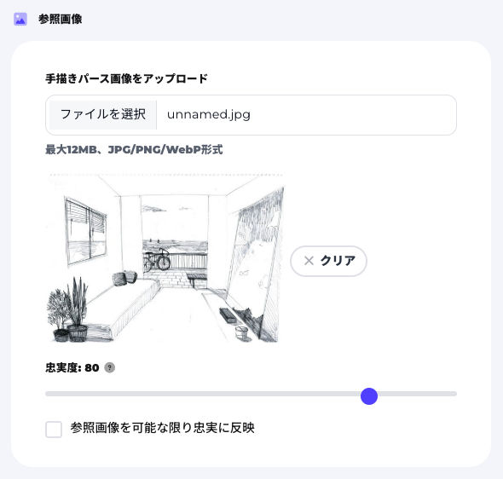Open the 忠実度 help question mark icon
503x479 pixels.
(110, 367)
